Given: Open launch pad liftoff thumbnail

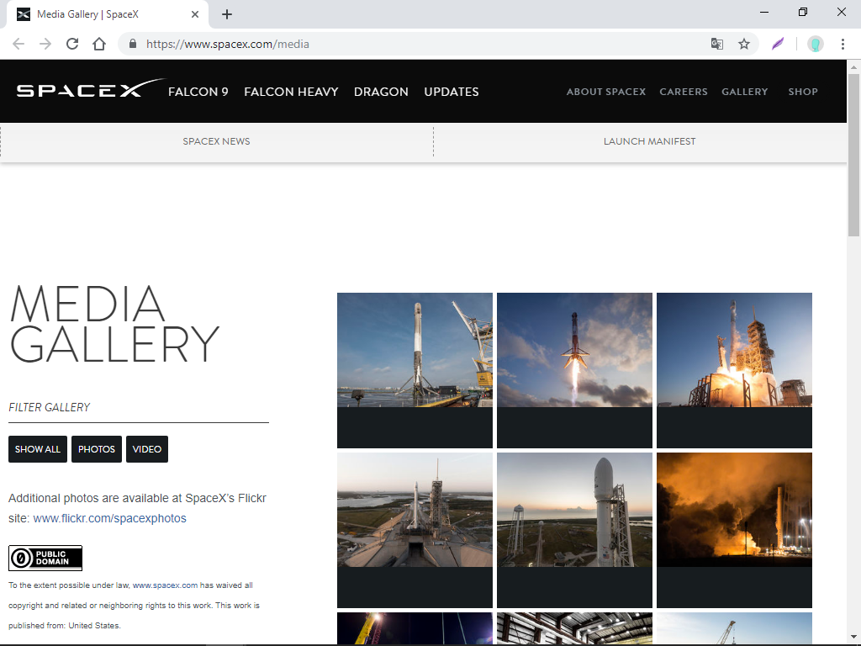Looking at the screenshot, I should click(x=734, y=370).
